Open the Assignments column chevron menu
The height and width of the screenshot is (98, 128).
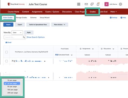[x=93, y=49]
